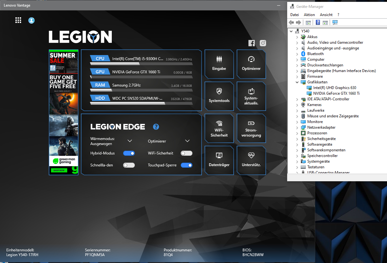The width and height of the screenshot is (387, 263).
Task: Toggle the Schnellladen switch
Action: (129, 165)
